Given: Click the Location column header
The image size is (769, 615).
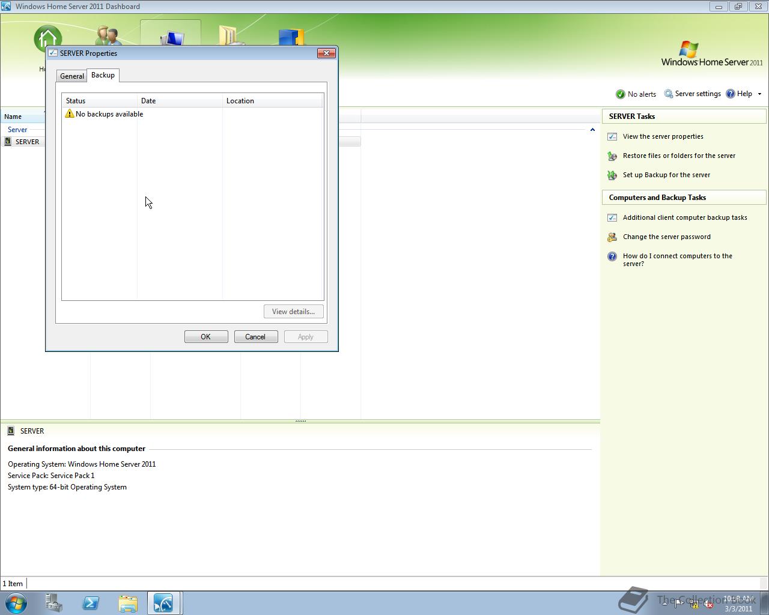Looking at the screenshot, I should click(273, 101).
